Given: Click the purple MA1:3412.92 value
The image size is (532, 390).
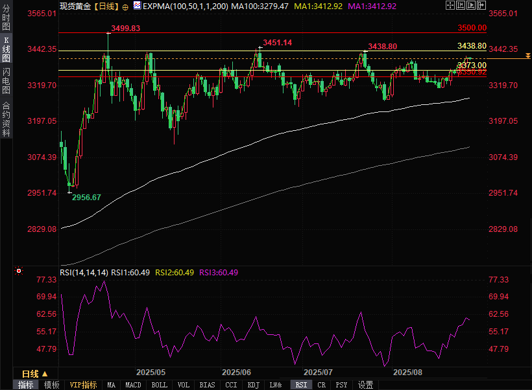Looking at the screenshot, I should (x=372, y=6).
